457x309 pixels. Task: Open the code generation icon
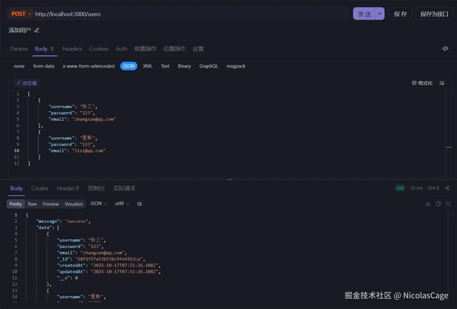[x=445, y=49]
